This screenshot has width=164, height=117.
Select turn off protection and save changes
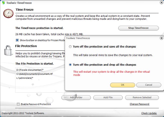coord(70,47)
